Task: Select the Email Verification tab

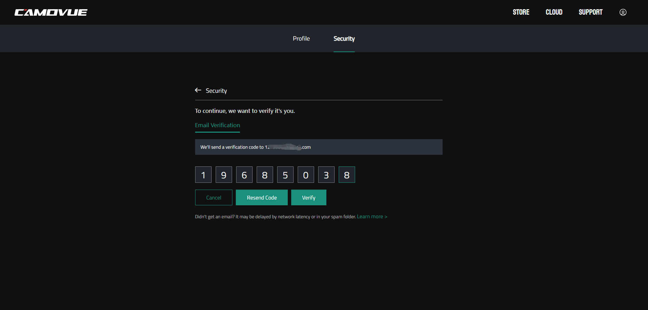Action: [x=217, y=125]
